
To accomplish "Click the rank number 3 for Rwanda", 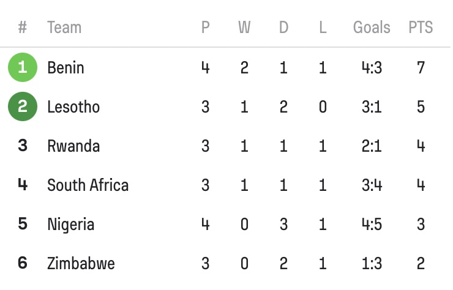I will [23, 146].
